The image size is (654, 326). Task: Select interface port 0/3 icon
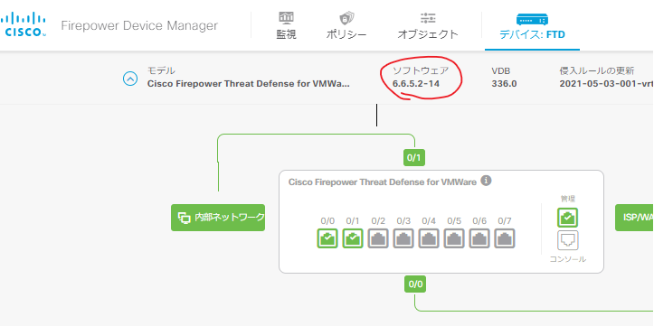[x=403, y=238]
